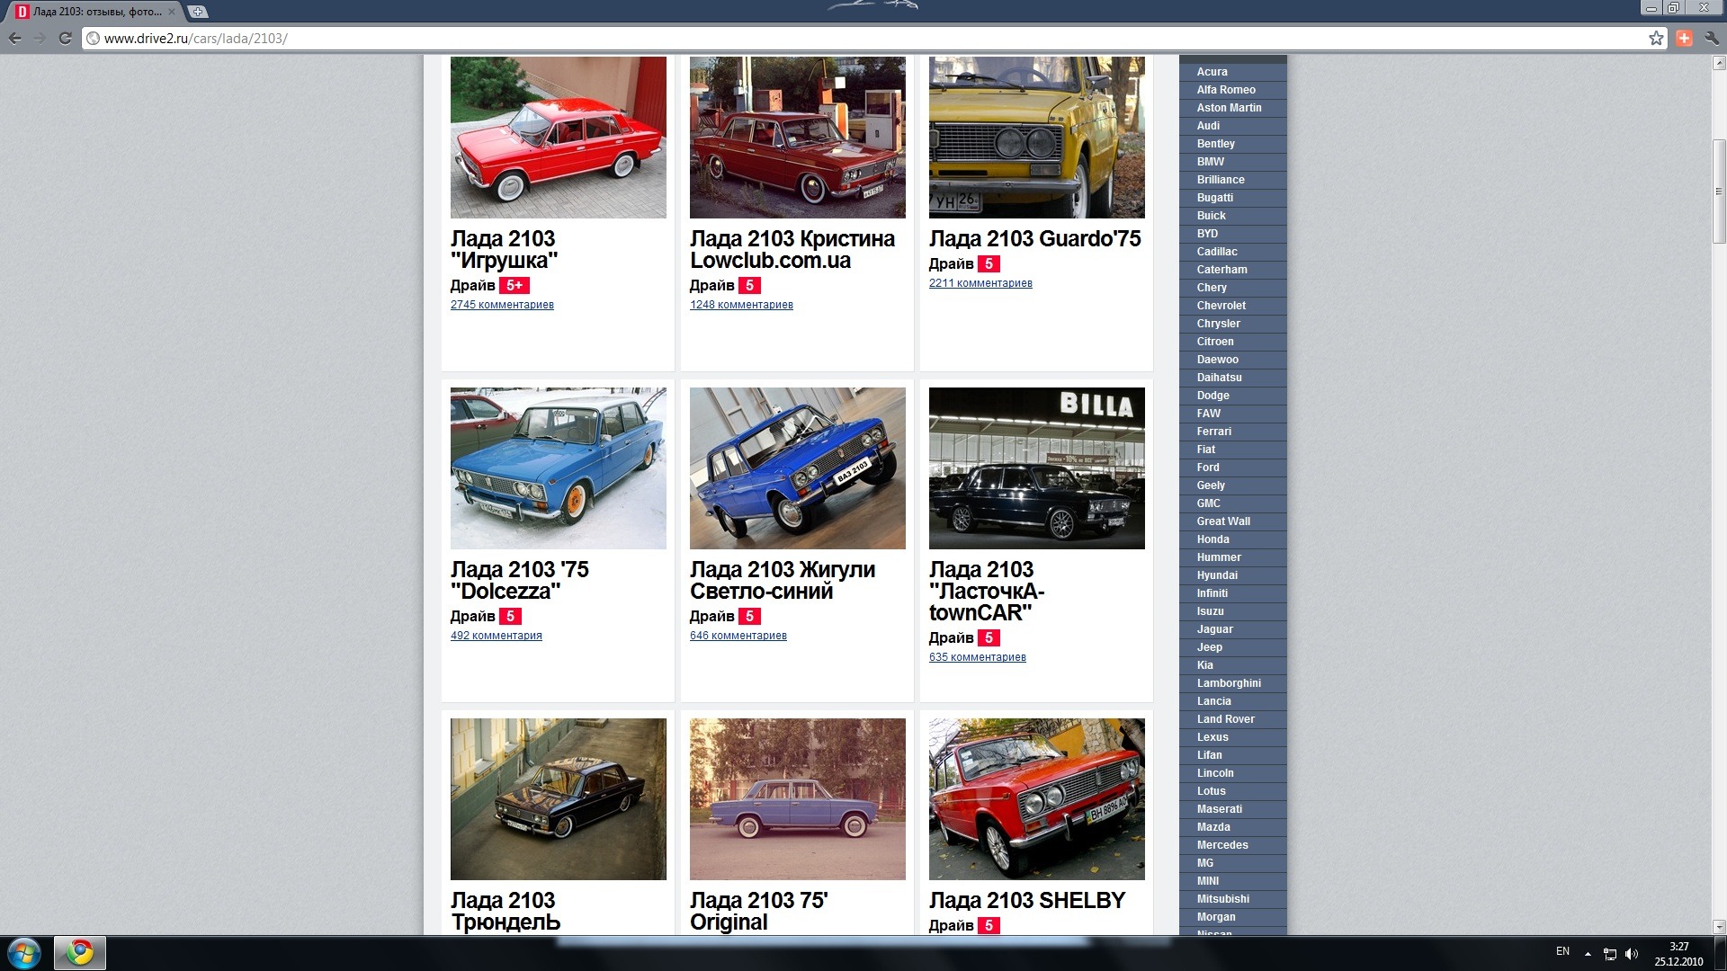Image resolution: width=1727 pixels, height=971 pixels.
Task: Reload the page with refresh icon
Action: coord(65,38)
